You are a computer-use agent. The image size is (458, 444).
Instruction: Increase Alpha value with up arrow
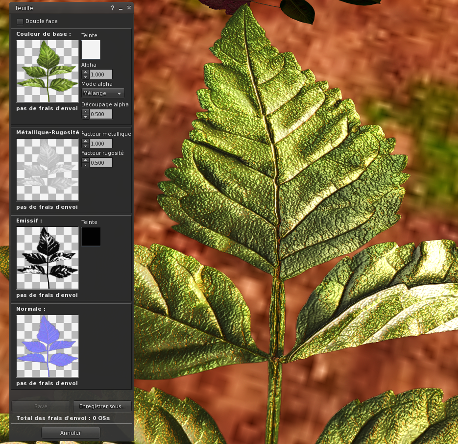point(85,72)
